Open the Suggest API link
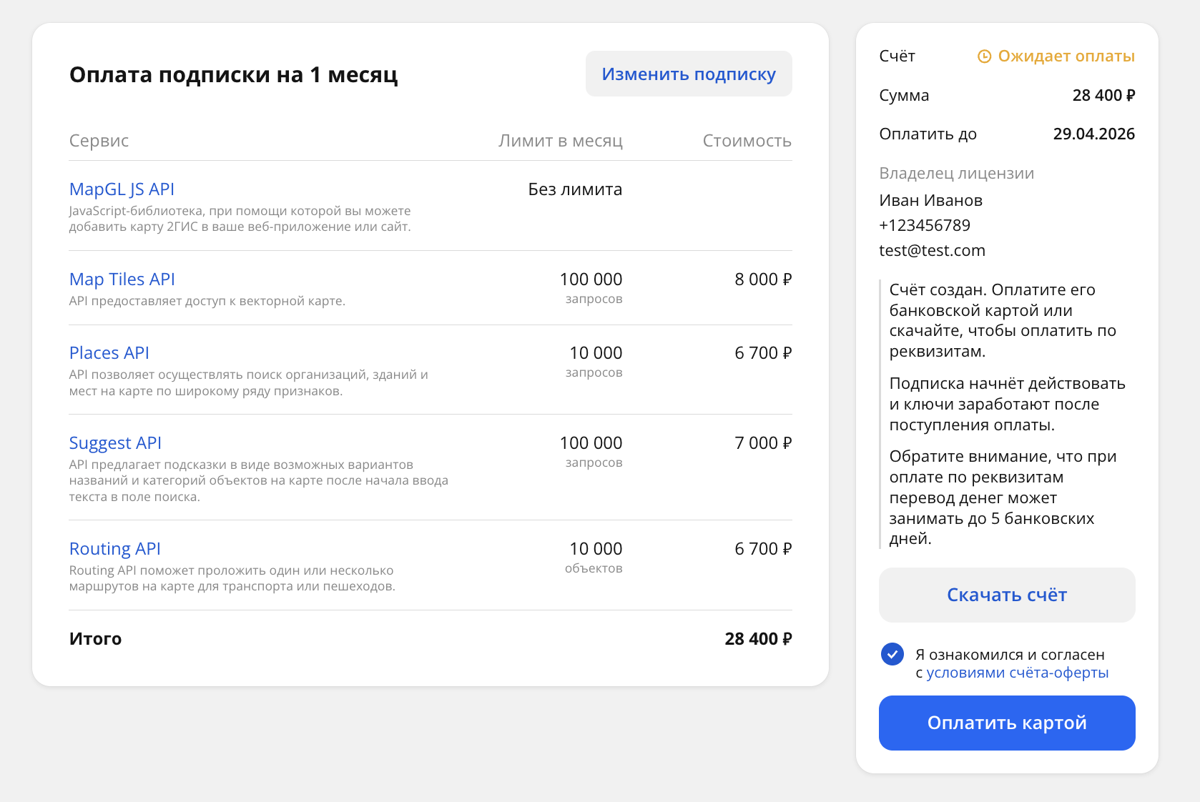 pos(115,443)
